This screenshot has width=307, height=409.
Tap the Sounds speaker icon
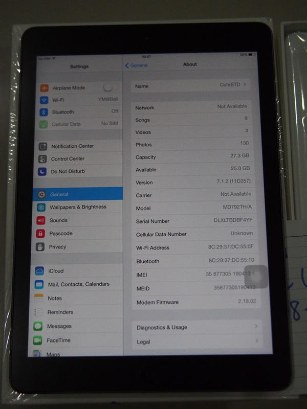41,220
